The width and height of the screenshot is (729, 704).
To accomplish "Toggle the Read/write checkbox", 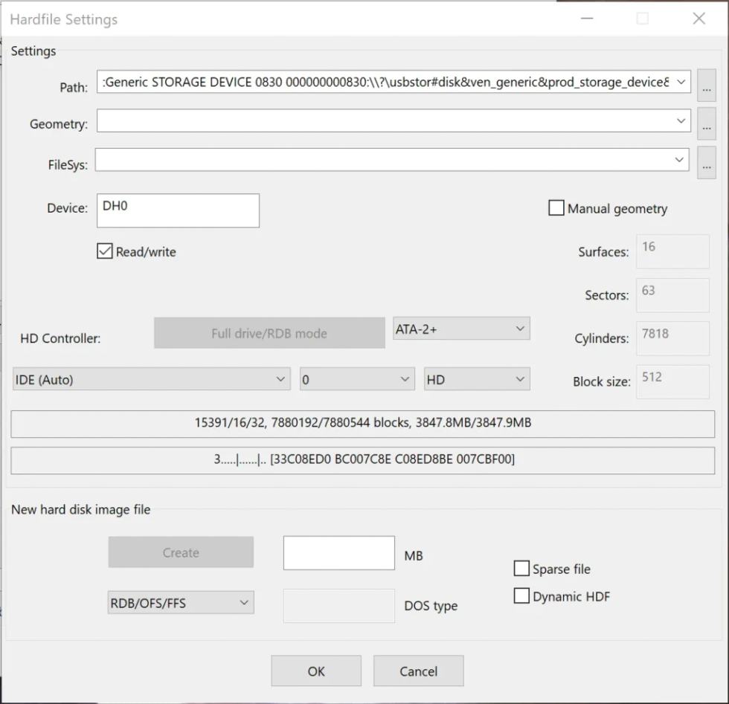I will point(105,251).
